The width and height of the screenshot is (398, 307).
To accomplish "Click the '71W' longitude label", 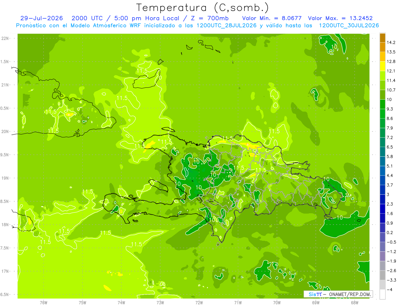I will [x=238, y=302].
